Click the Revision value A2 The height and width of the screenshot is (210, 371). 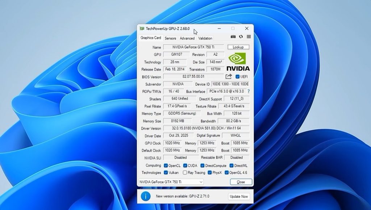[215, 54]
